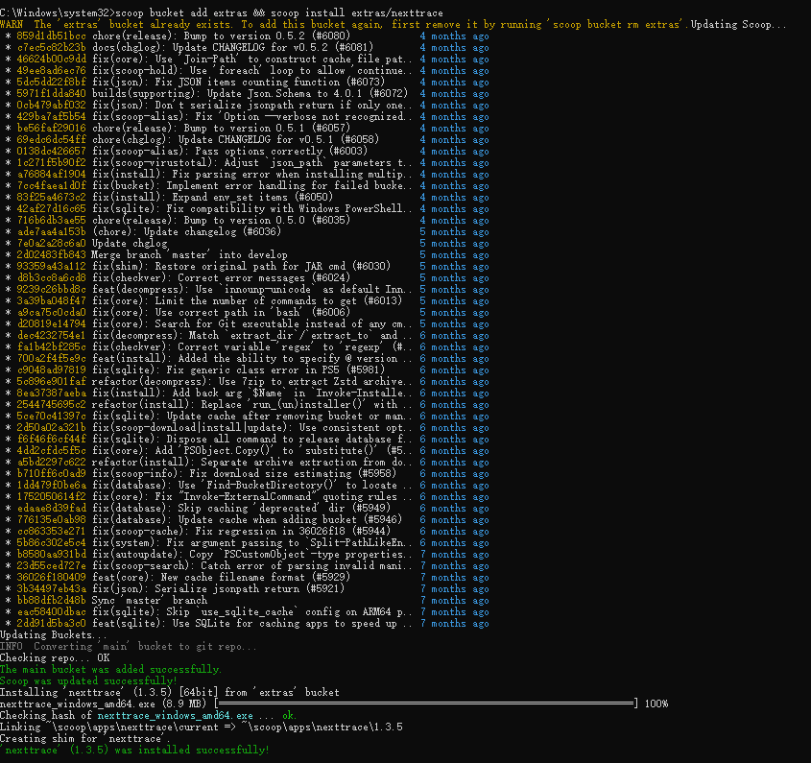Click commit hash 5c896e901faf
The image size is (811, 763).
coord(51,381)
